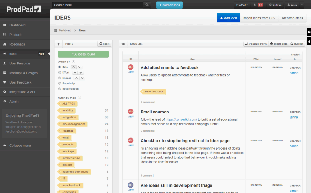
Task: Open Archived Ideas
Action: click(x=292, y=18)
